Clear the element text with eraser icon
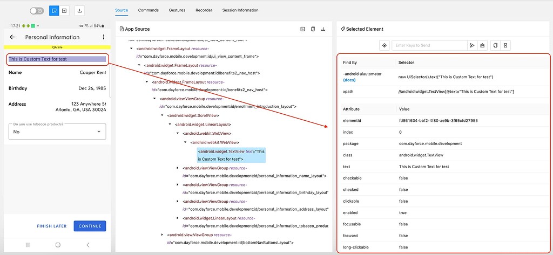 pyautogui.click(x=482, y=45)
